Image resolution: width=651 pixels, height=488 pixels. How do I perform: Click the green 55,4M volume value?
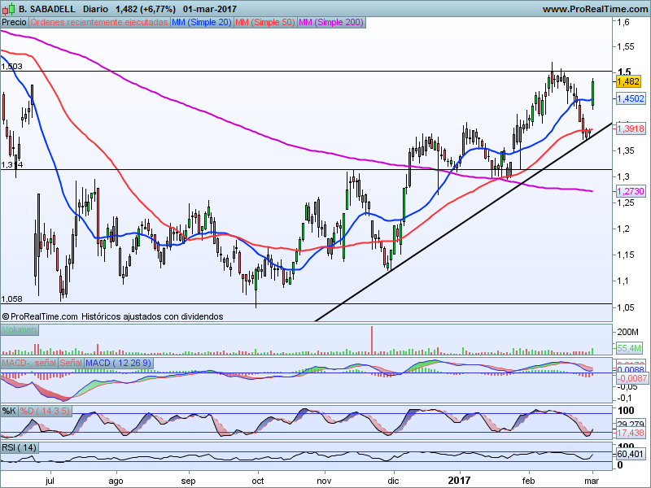pos(629,348)
